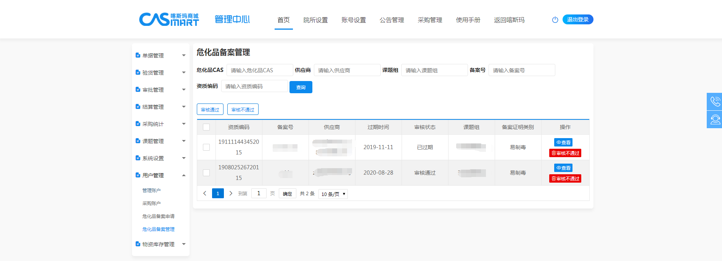Click the 退出登录 logout button
This screenshot has width=722, height=261.
coord(577,19)
